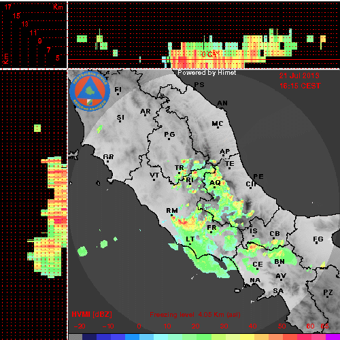Click the 21 Jul 2013 date
This screenshot has height=340, width=340.
(x=299, y=75)
